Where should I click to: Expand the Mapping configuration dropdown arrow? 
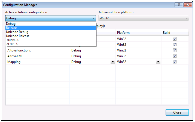pyautogui.click(x=112, y=62)
